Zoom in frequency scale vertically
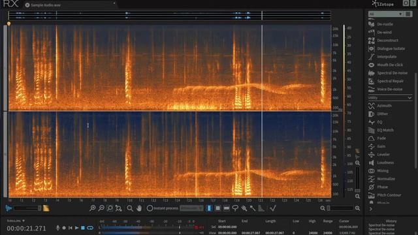 point(357,163)
